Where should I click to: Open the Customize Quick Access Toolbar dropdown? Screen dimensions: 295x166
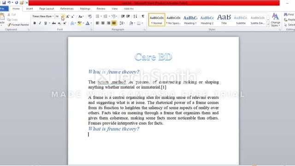point(27,3)
